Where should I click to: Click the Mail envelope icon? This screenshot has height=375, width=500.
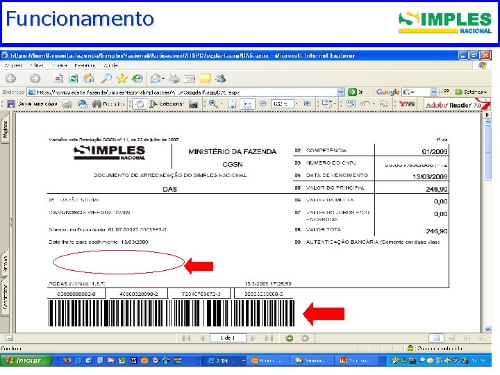click(x=156, y=78)
